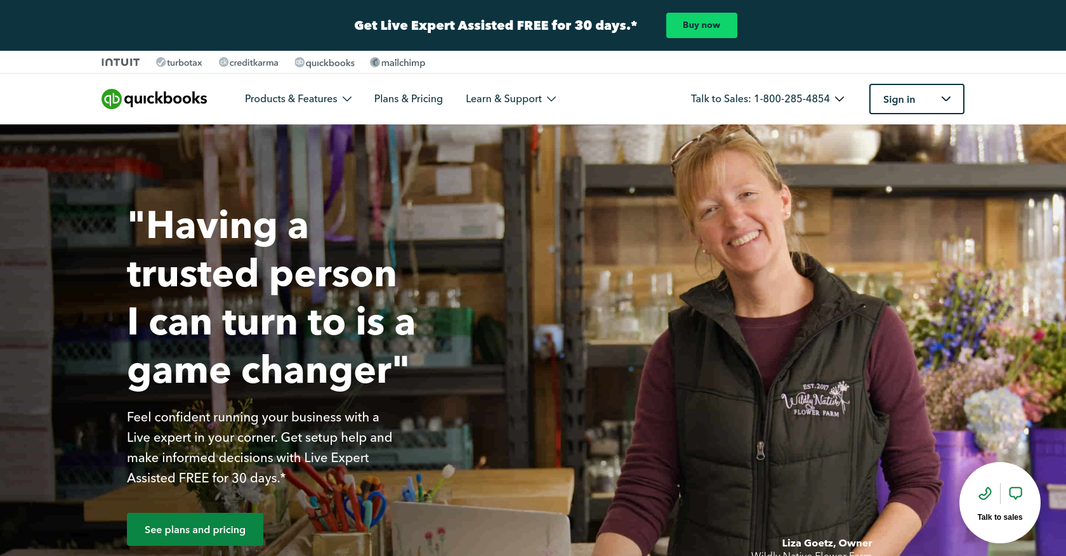Screen dimensions: 1066x556
Task: Click See plans and pricing button
Action: [x=195, y=529]
